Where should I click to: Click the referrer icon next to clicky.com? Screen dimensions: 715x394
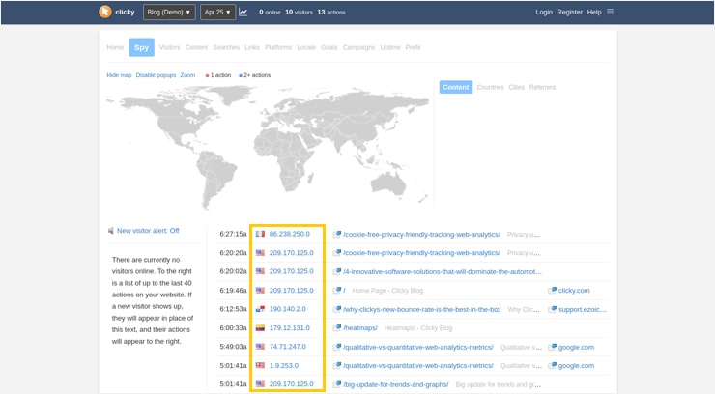pyautogui.click(x=552, y=291)
